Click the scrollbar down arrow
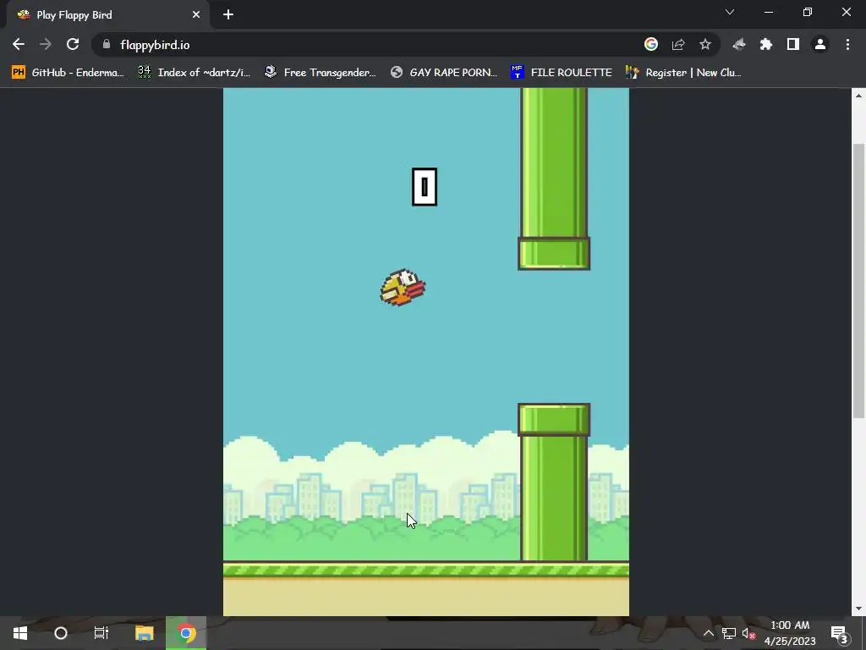866x650 pixels. pos(858,609)
